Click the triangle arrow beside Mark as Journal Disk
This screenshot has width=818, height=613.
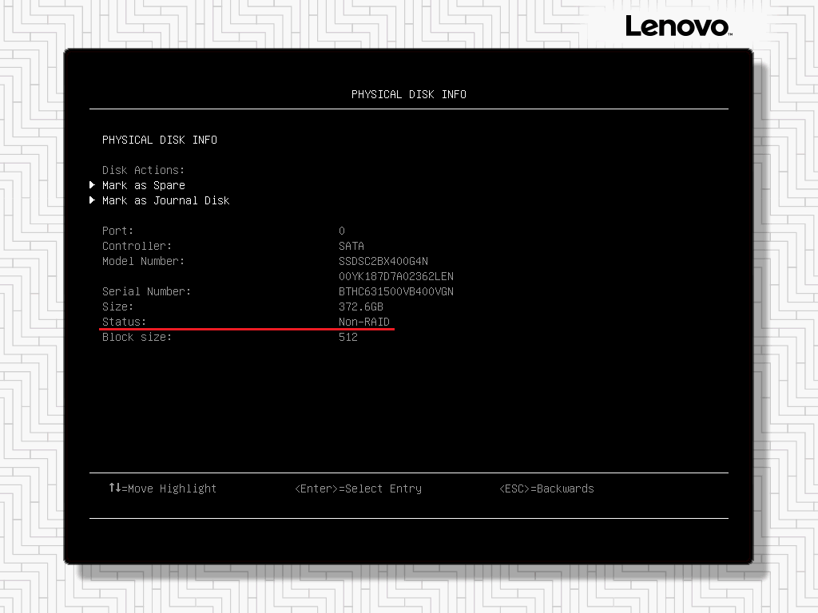pos(93,200)
